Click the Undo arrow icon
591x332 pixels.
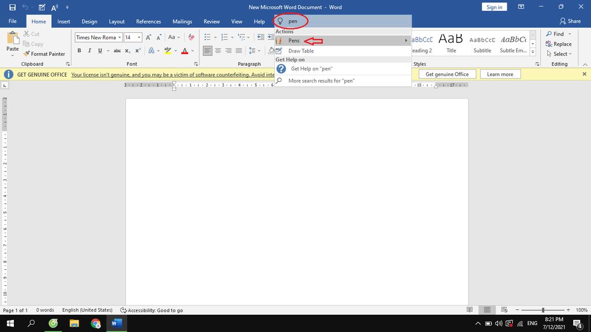click(x=25, y=7)
